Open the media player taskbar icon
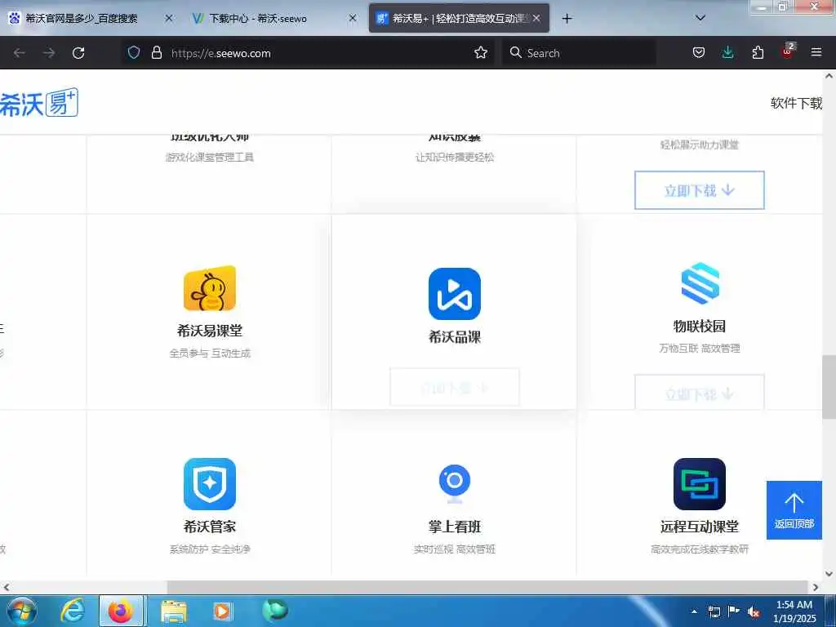The height and width of the screenshot is (627, 836). tap(222, 611)
